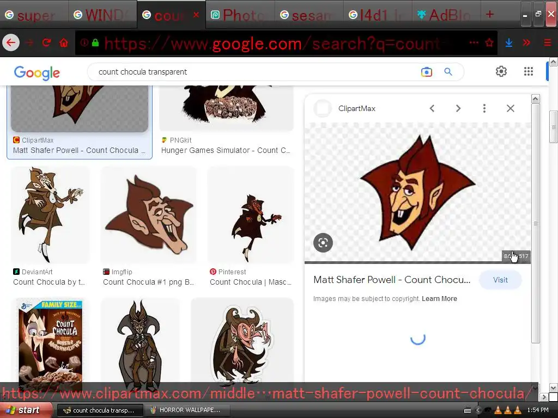Open the Windows Start button

tap(26, 410)
